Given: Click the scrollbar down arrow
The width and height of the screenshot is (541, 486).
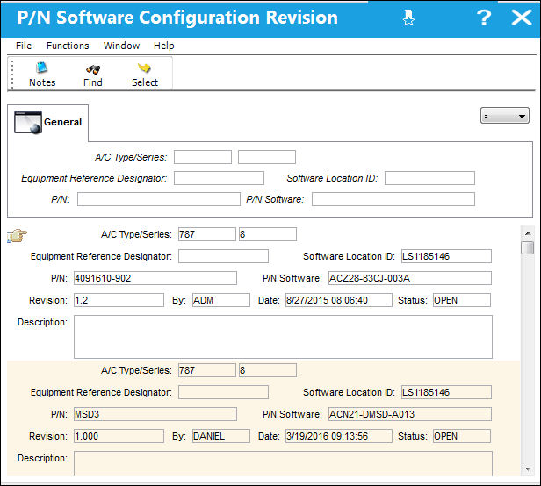Looking at the screenshot, I should pos(528,468).
